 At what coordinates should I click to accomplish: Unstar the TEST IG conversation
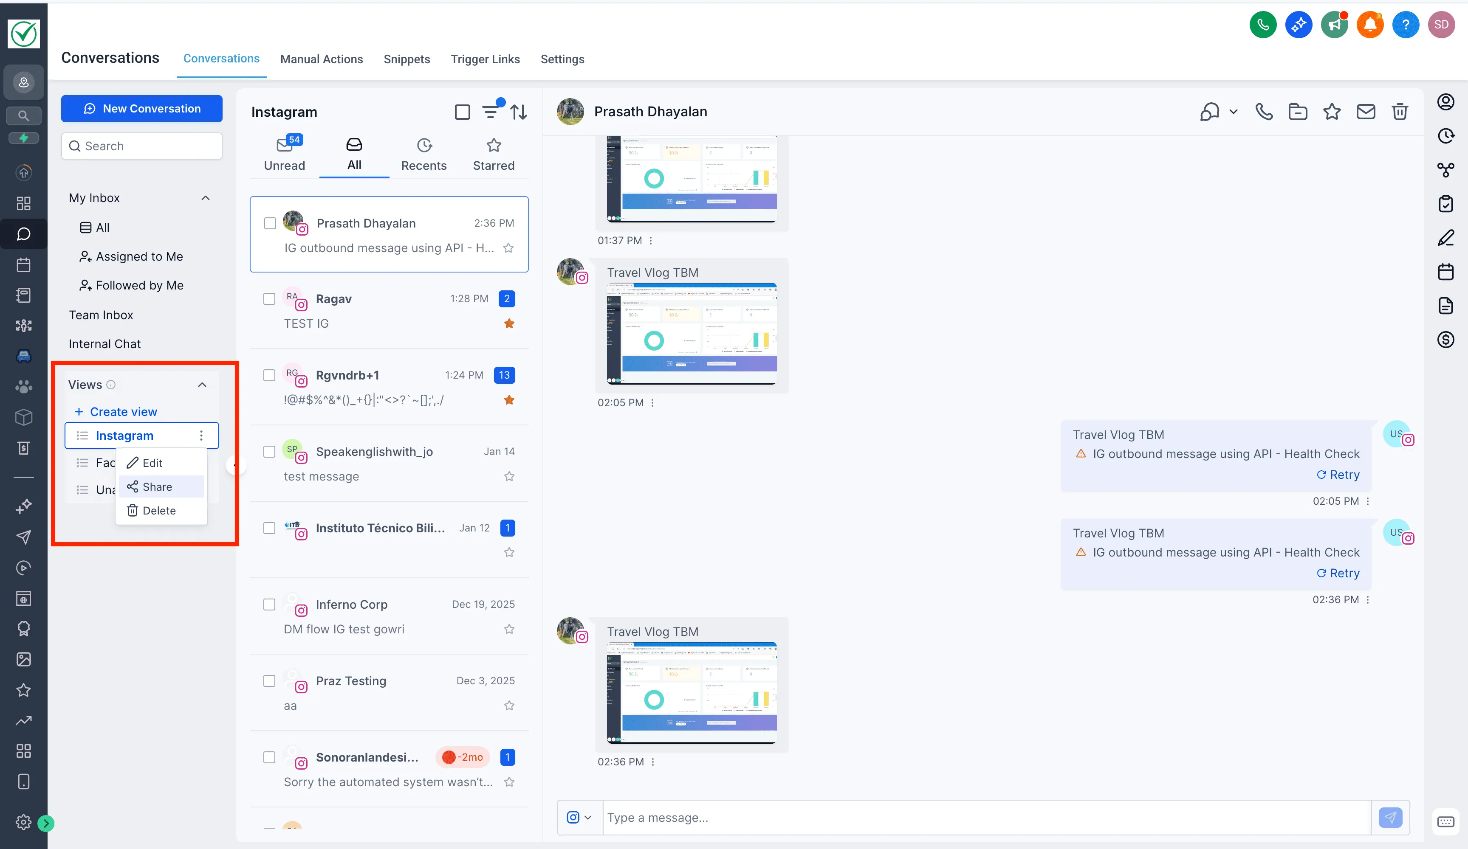pos(508,323)
